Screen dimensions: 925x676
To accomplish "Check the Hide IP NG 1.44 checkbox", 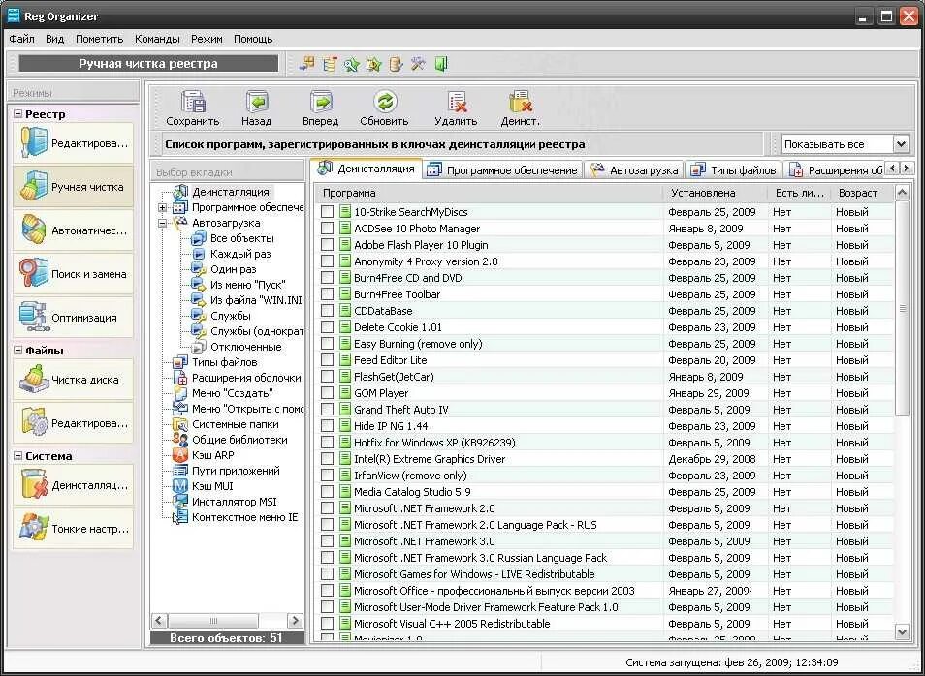I will pyautogui.click(x=328, y=426).
